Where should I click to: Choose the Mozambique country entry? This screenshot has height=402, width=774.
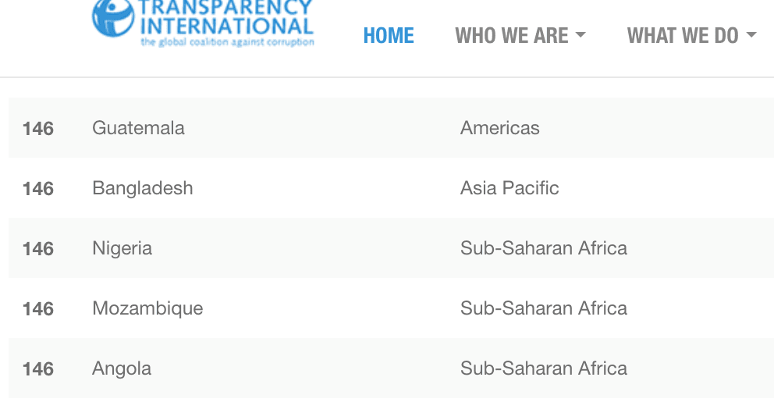pyautogui.click(x=147, y=308)
